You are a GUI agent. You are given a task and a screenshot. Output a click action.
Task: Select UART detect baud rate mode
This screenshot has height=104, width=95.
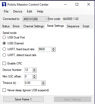tap(4, 55)
